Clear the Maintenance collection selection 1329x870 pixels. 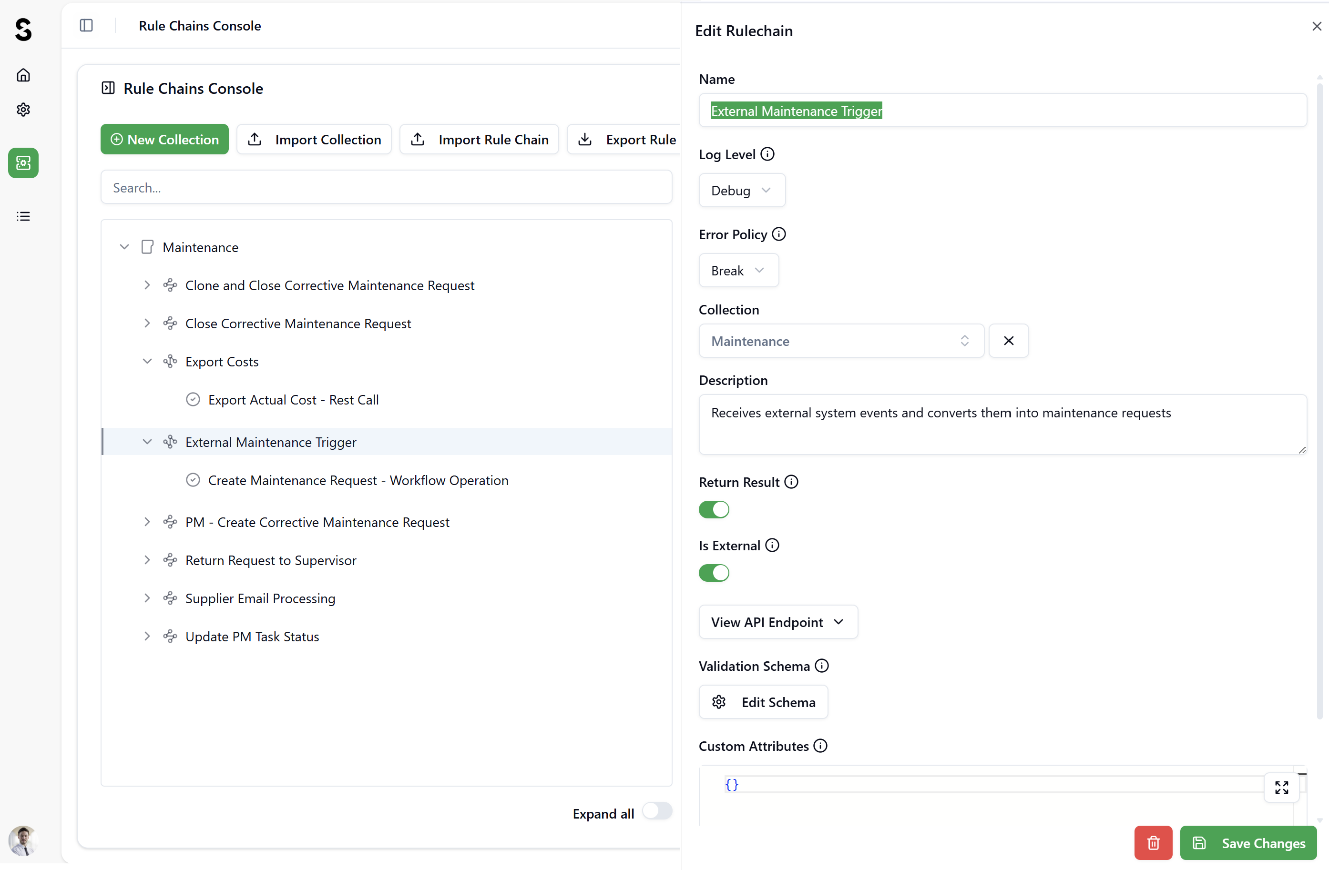pyautogui.click(x=1009, y=341)
